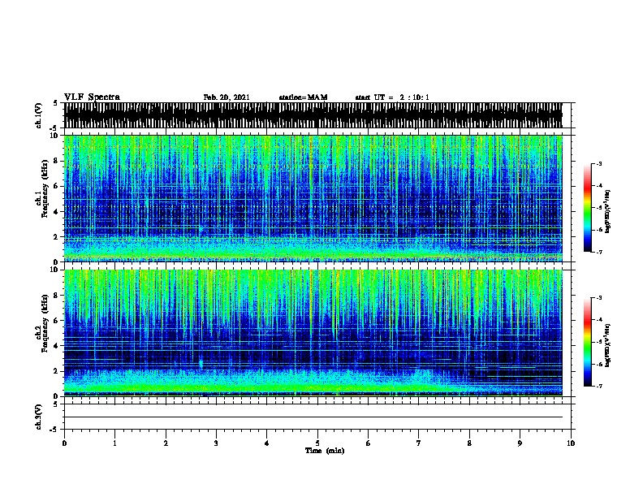The image size is (643, 497).
Task: Click inside the ch.1 spectrogram plot
Action: click(x=313, y=198)
